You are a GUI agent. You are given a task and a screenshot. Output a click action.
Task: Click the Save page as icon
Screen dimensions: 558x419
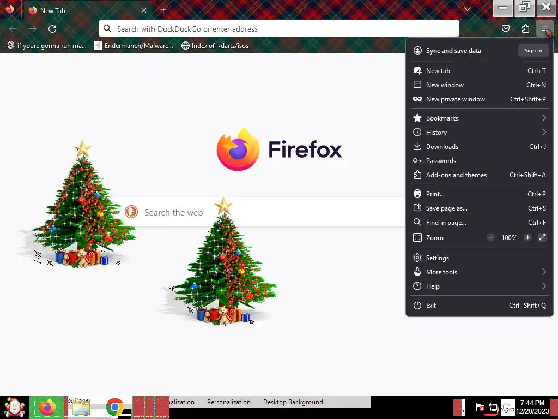[x=417, y=208]
